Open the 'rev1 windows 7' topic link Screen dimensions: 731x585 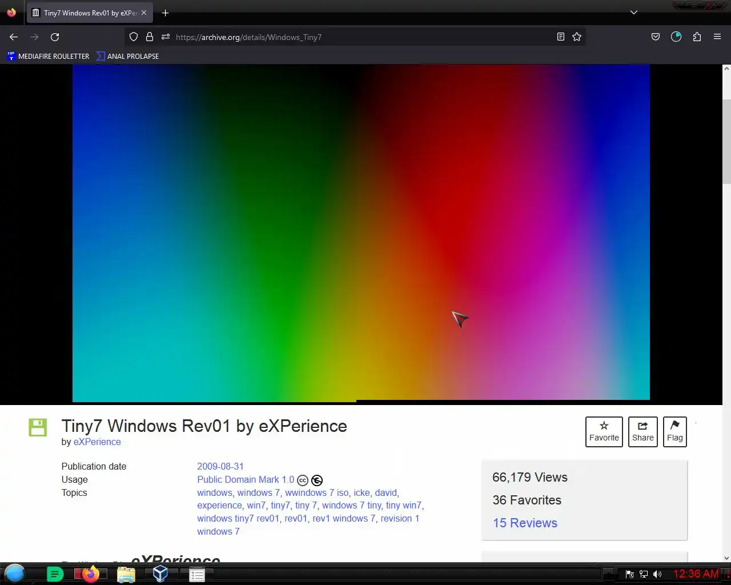coord(344,518)
